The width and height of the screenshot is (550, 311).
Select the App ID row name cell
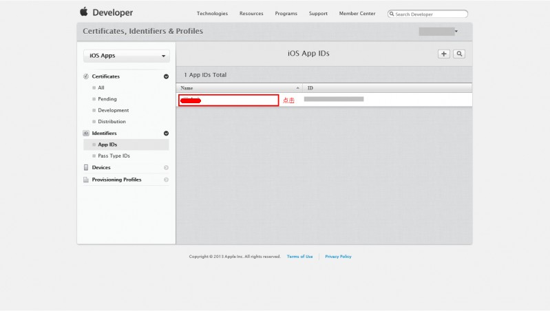(229, 100)
